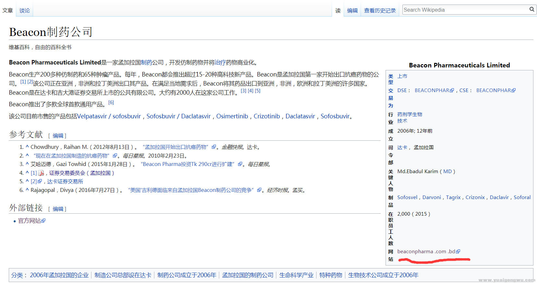Open the Crizonix product link
The height and width of the screenshot is (284, 537).
tap(475, 197)
